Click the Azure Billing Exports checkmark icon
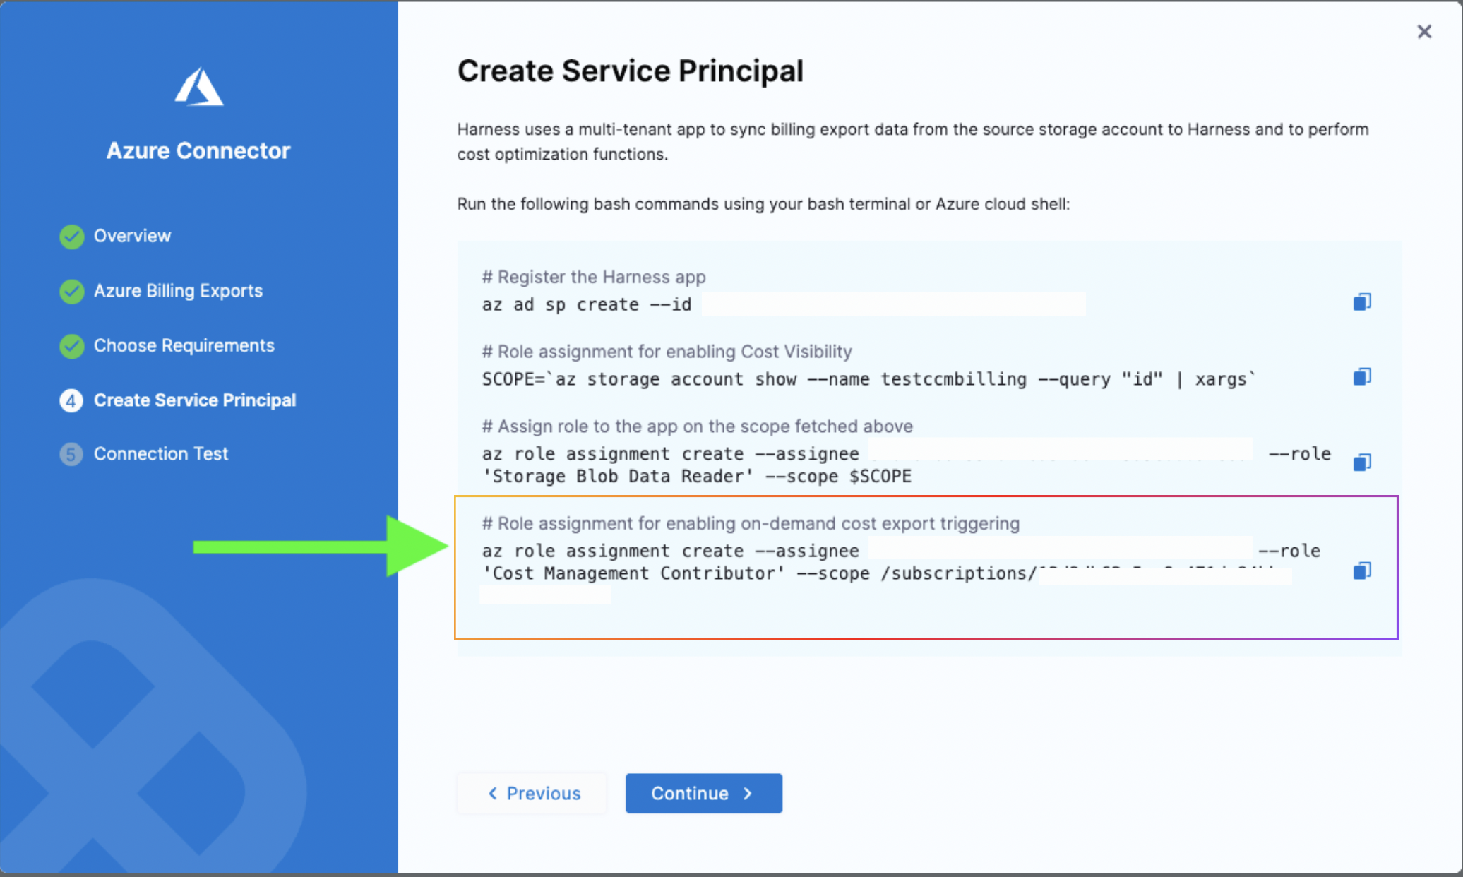Screen dimensions: 1463x877 [71, 291]
